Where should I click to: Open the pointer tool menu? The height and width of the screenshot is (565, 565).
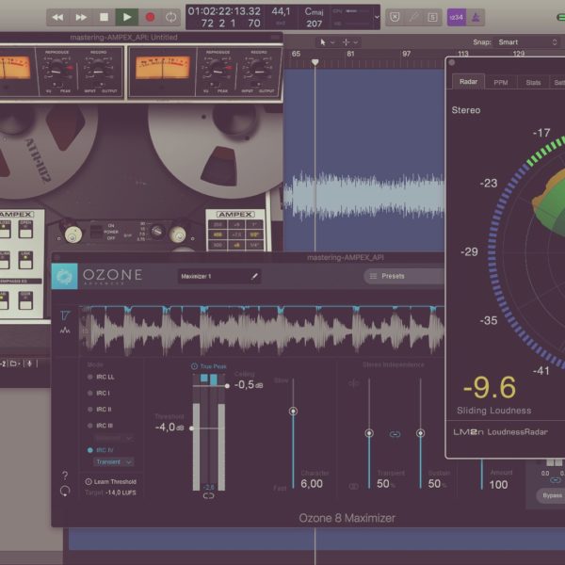coord(327,42)
